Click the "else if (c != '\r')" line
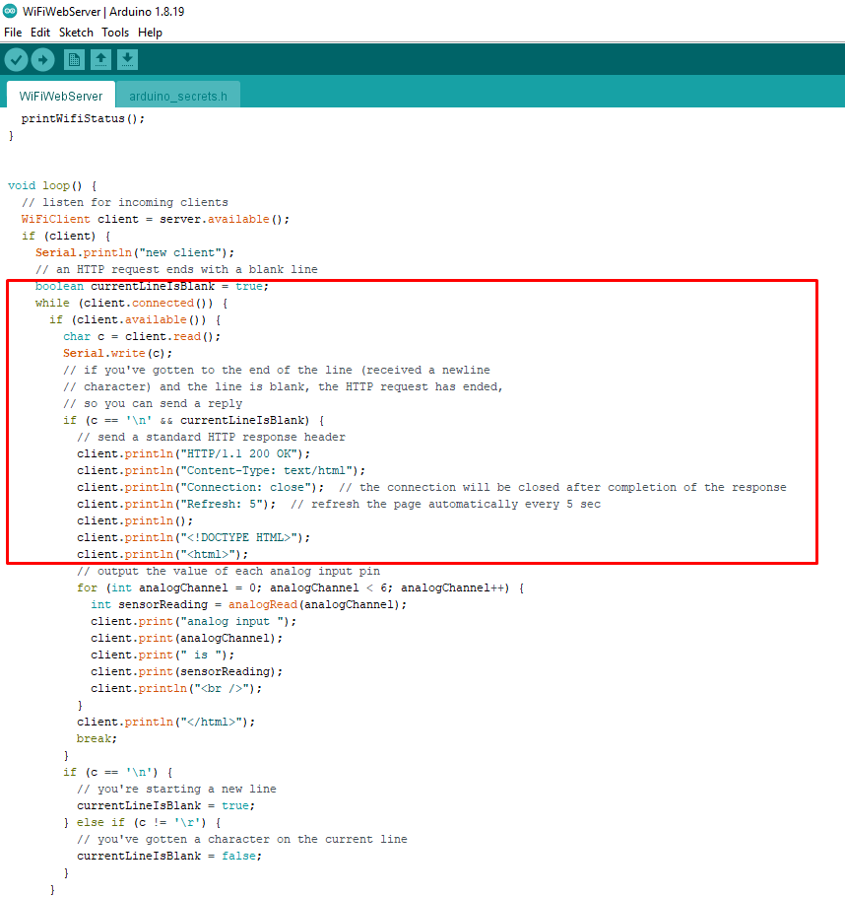 [142, 822]
